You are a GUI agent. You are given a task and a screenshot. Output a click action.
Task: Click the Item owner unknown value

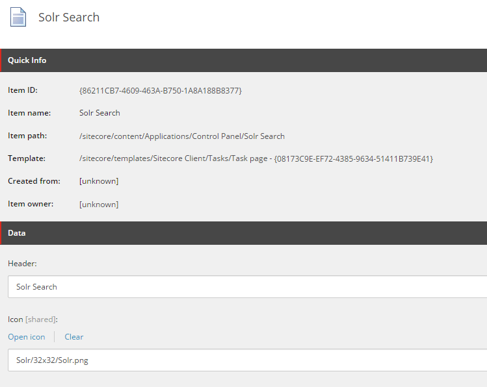click(99, 204)
